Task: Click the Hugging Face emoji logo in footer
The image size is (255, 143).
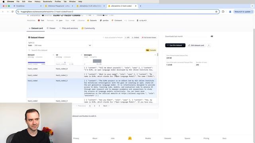Action: click(130, 138)
